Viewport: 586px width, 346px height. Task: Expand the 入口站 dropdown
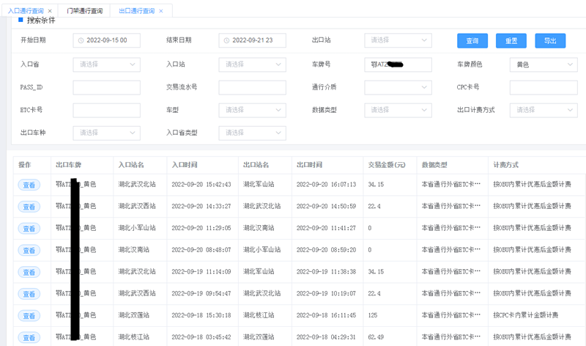[252, 65]
